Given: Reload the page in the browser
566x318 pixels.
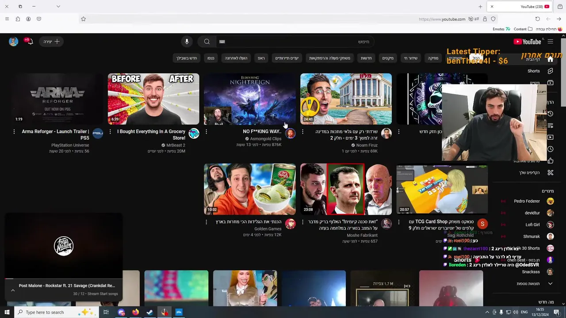Looking at the screenshot, I should coord(537,19).
